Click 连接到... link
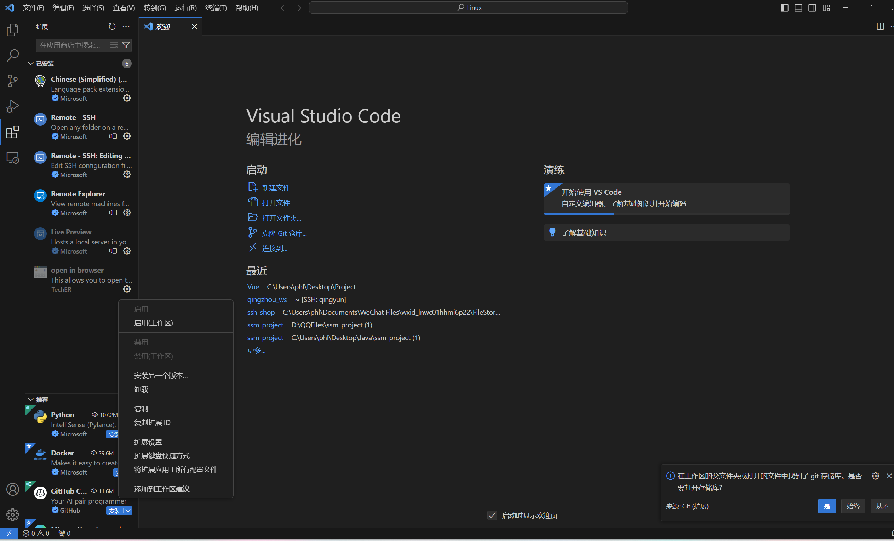 pyautogui.click(x=275, y=248)
